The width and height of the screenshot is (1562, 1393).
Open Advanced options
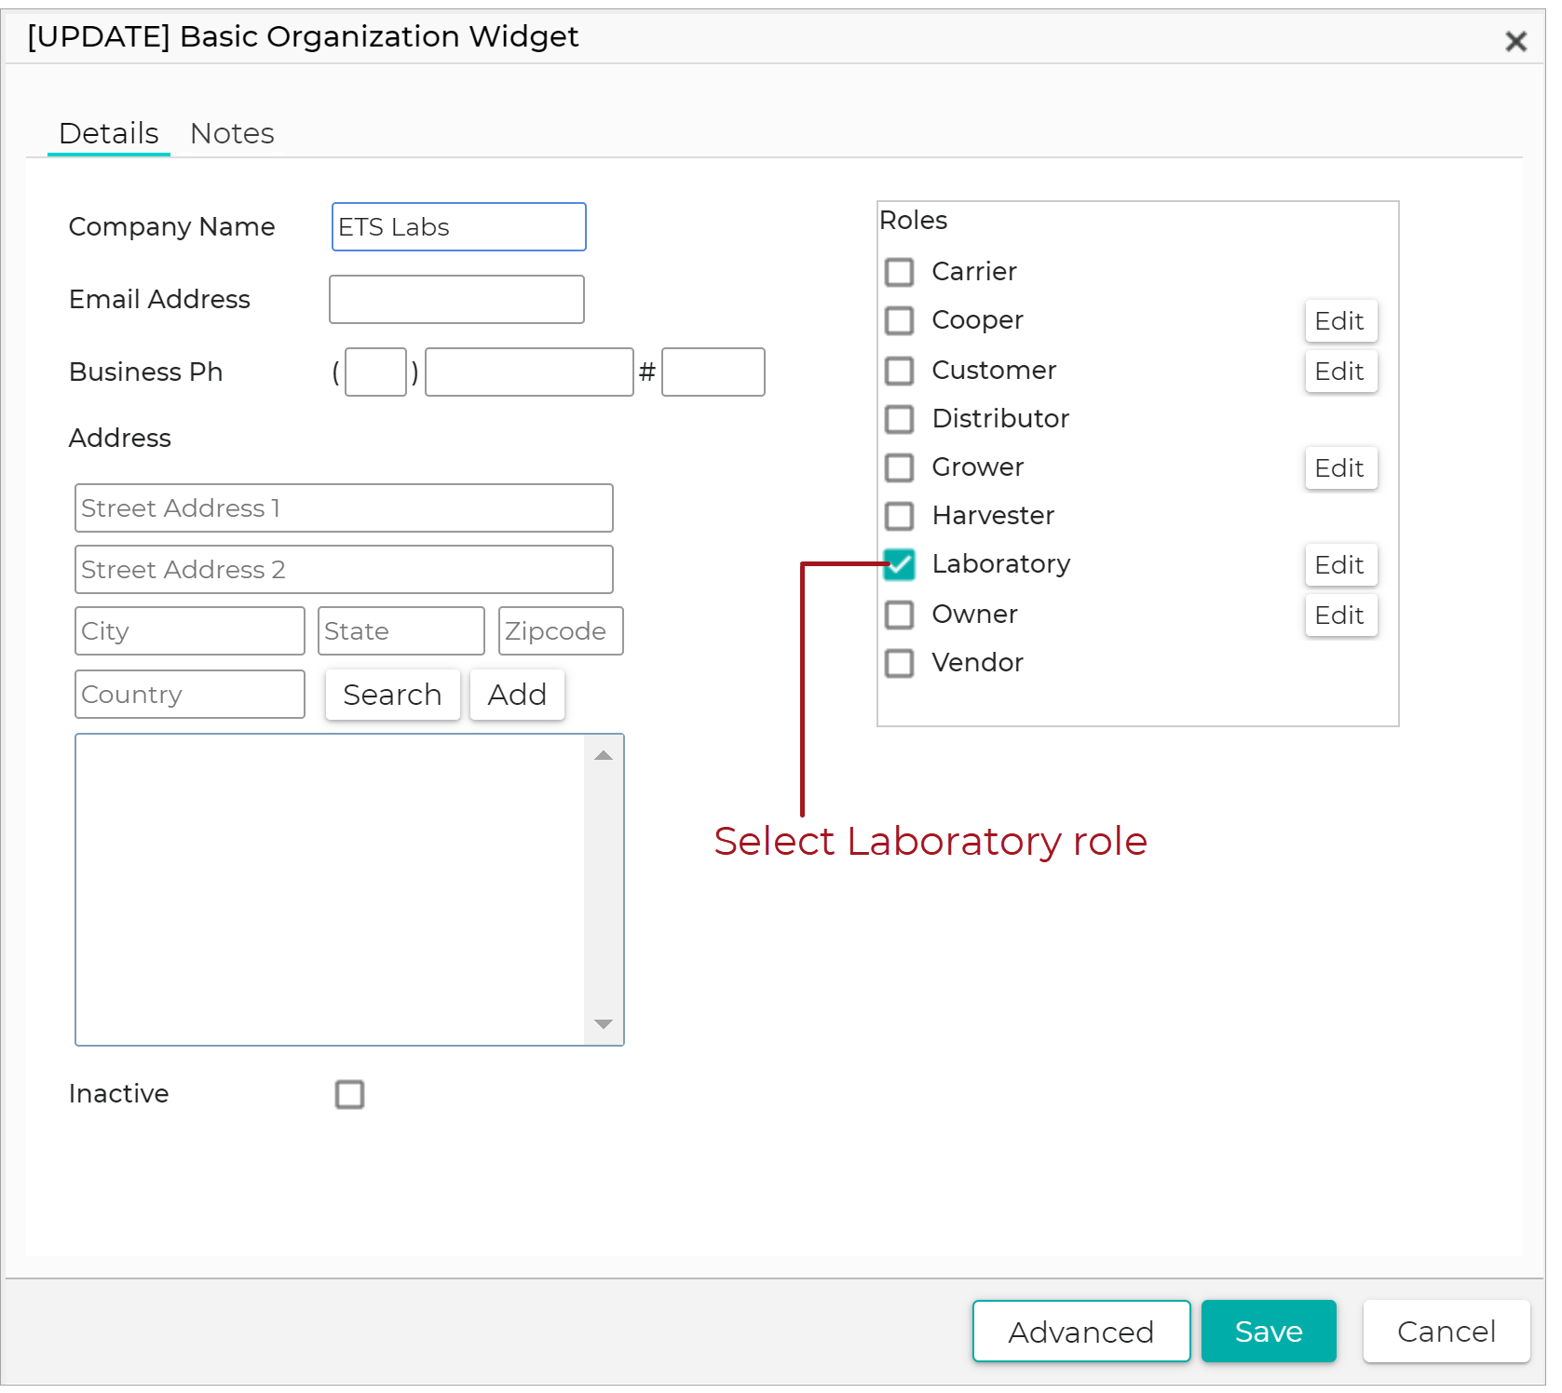(1080, 1332)
